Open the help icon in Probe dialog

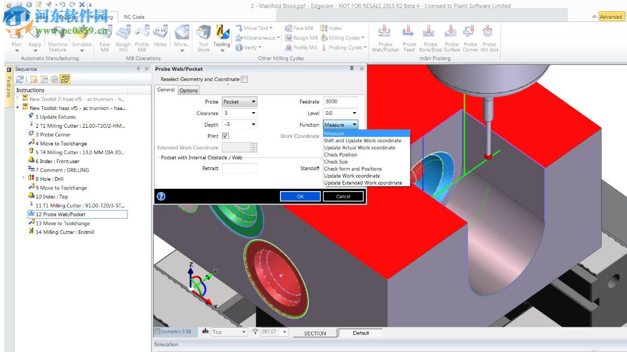click(x=161, y=196)
